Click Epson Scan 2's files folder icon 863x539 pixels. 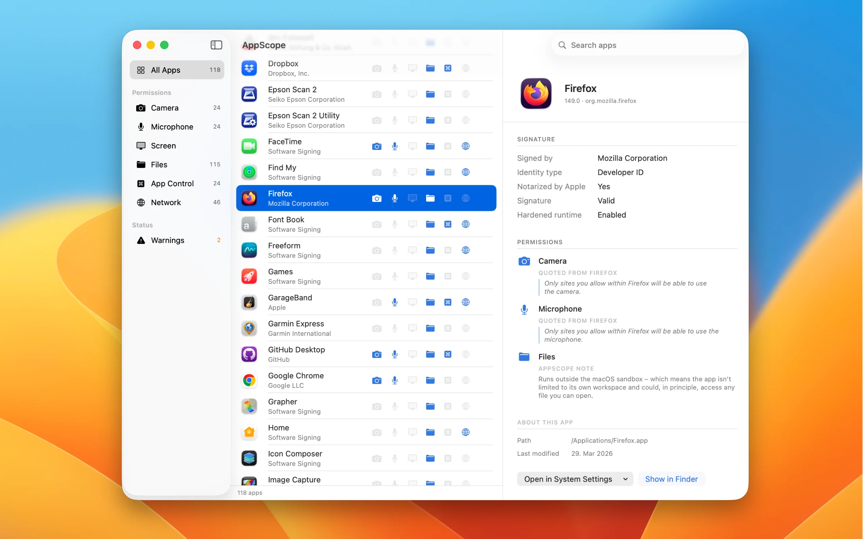(x=430, y=94)
